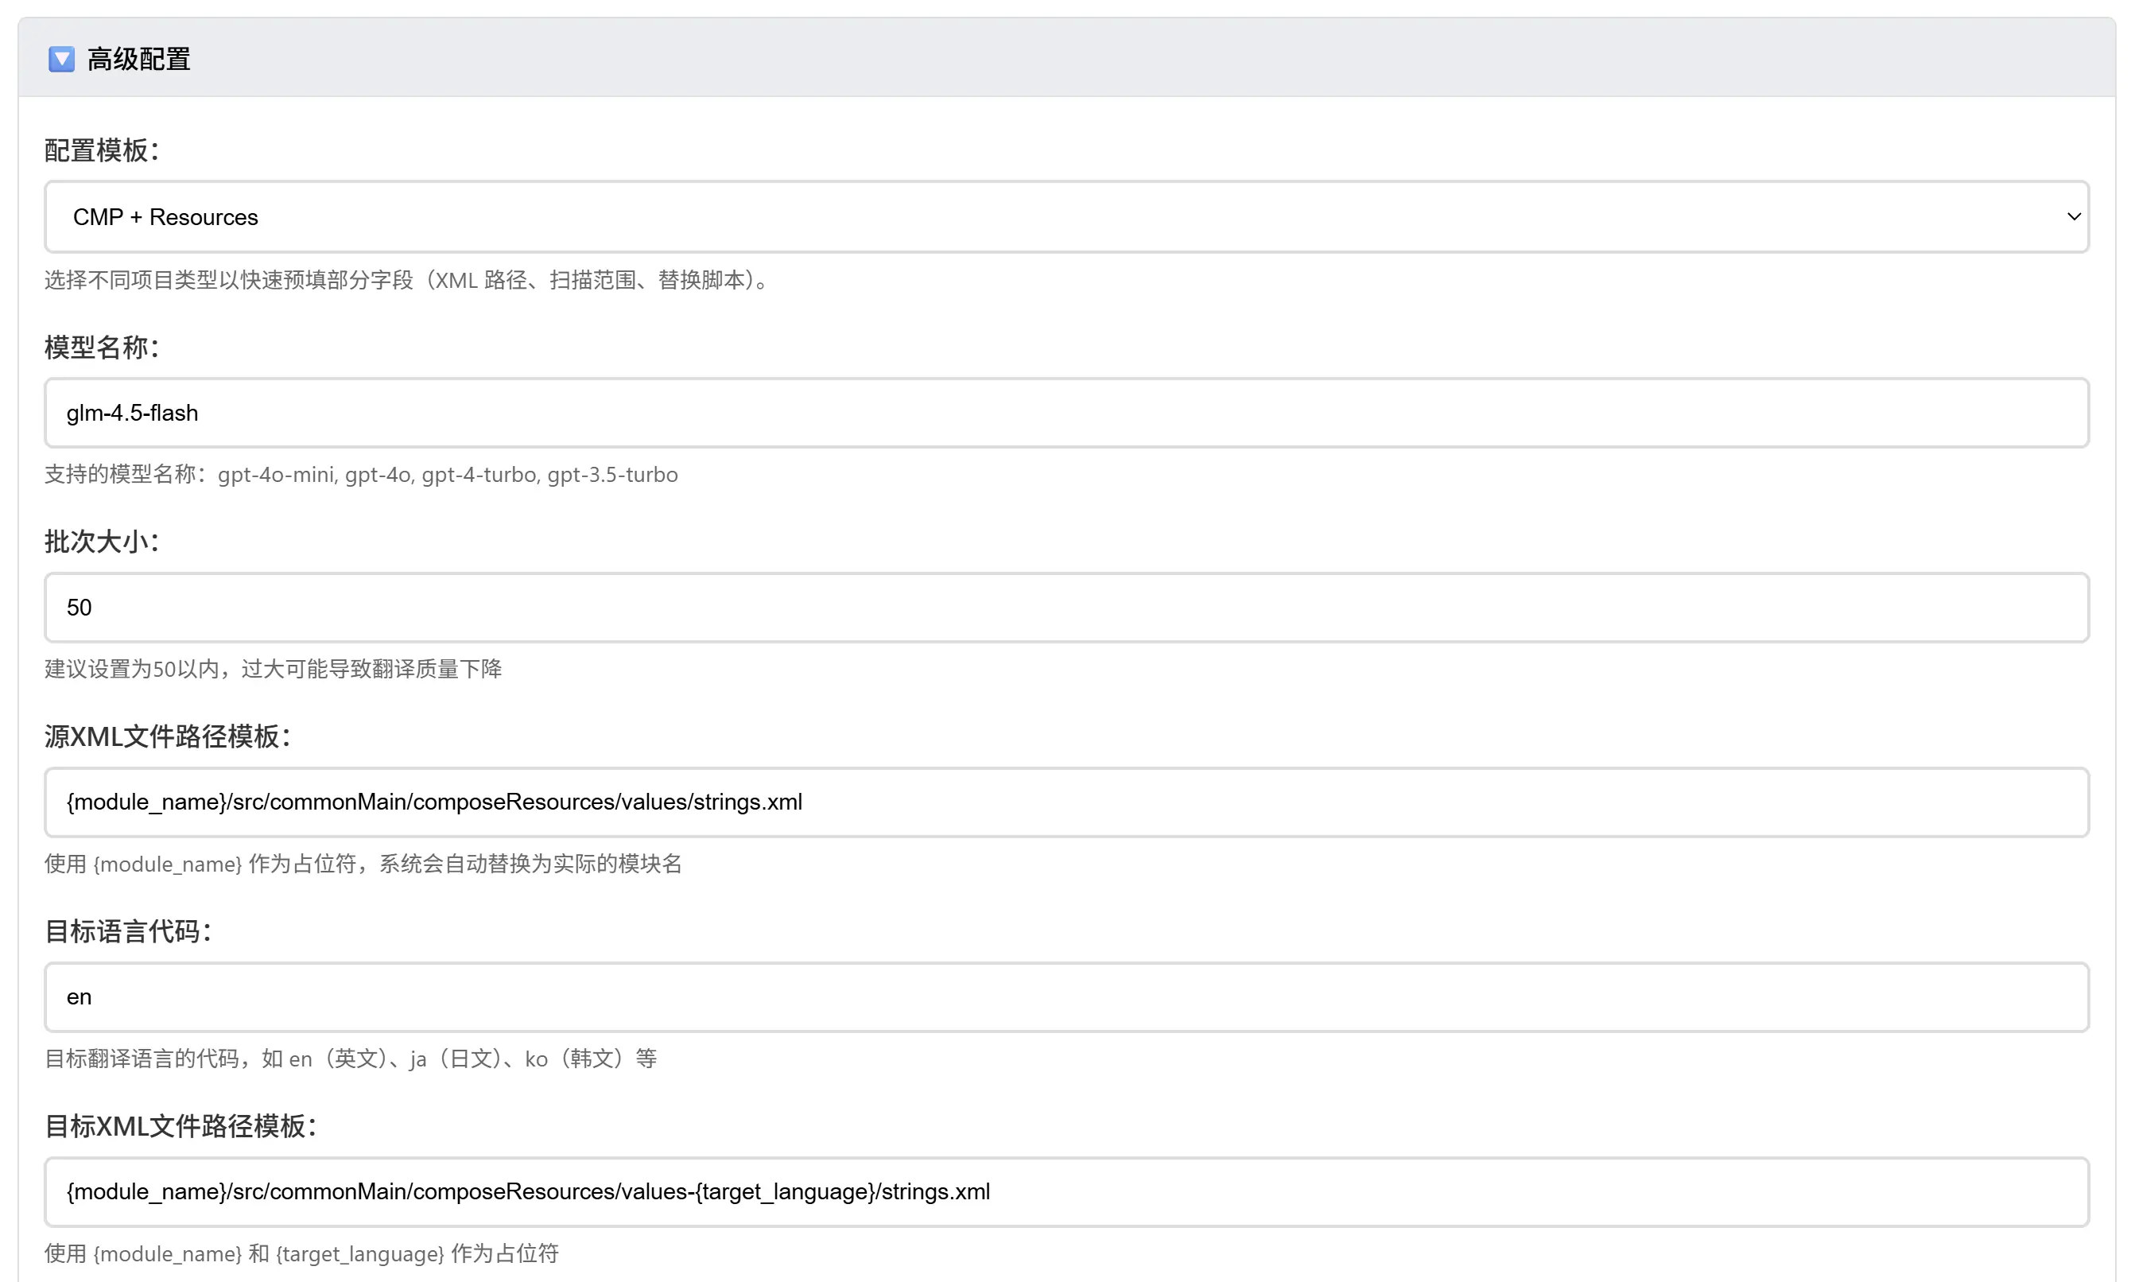This screenshot has width=2135, height=1282.
Task: Click hint about 目标翻译语言的代码
Action: pyautogui.click(x=351, y=1059)
